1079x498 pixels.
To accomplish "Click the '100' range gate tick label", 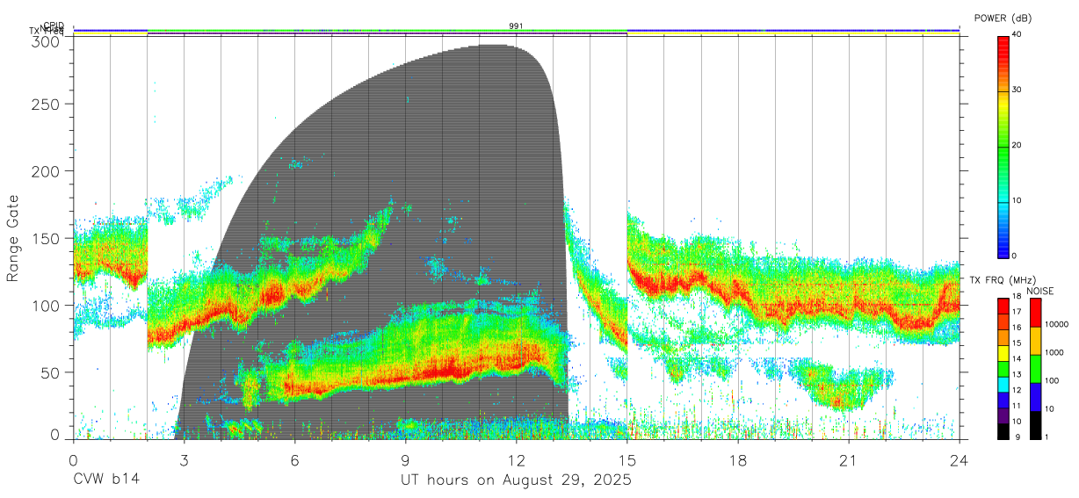I will (x=46, y=305).
